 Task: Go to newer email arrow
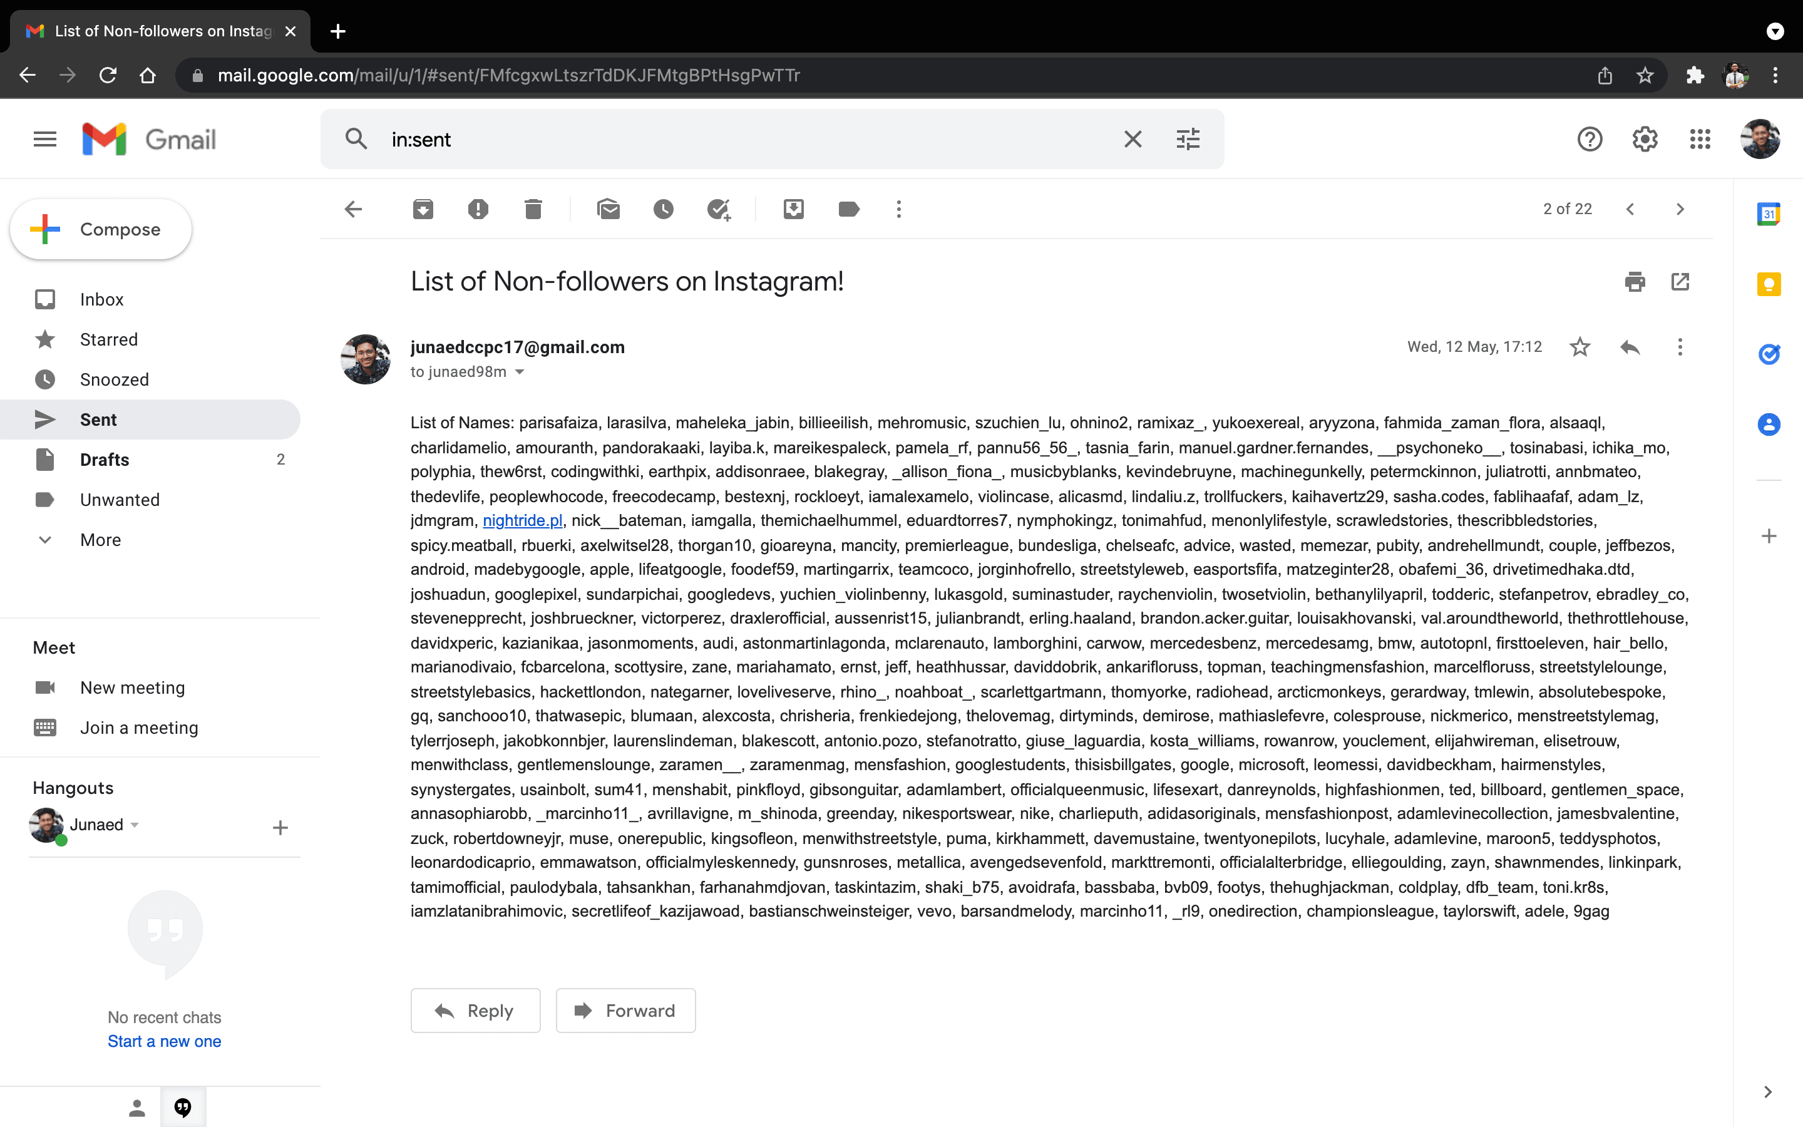click(1630, 210)
